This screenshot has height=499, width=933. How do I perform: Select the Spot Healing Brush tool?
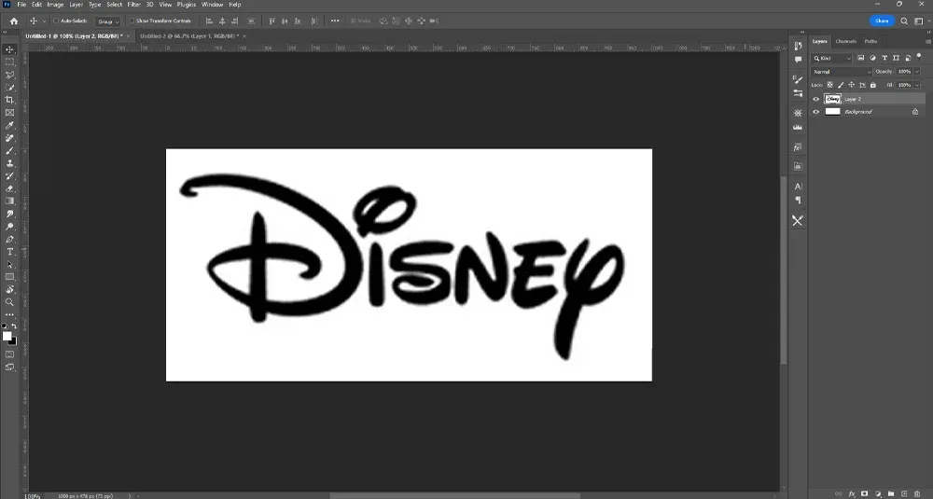click(9, 138)
